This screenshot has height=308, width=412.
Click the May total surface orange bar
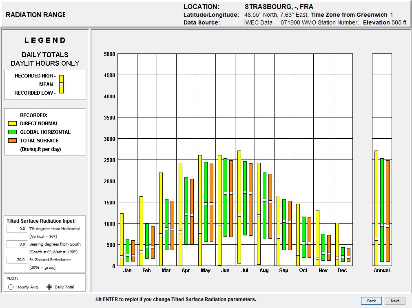tap(212, 203)
